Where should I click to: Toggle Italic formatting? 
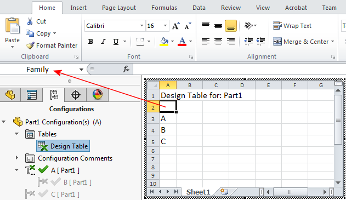point(103,42)
